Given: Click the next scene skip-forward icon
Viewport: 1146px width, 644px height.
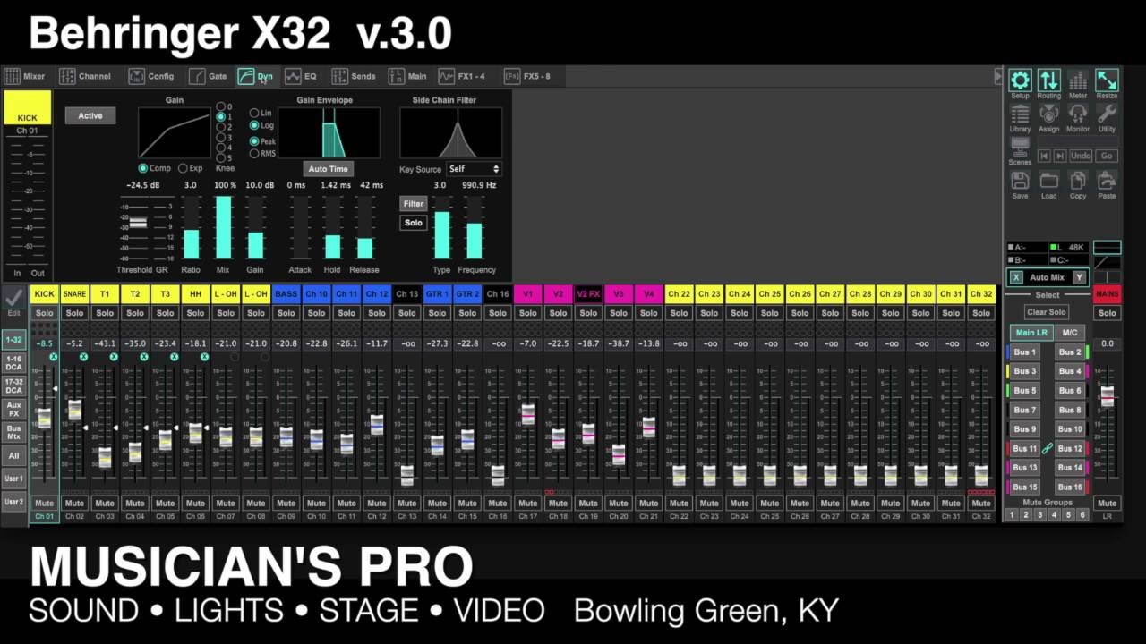Looking at the screenshot, I should tap(1060, 156).
